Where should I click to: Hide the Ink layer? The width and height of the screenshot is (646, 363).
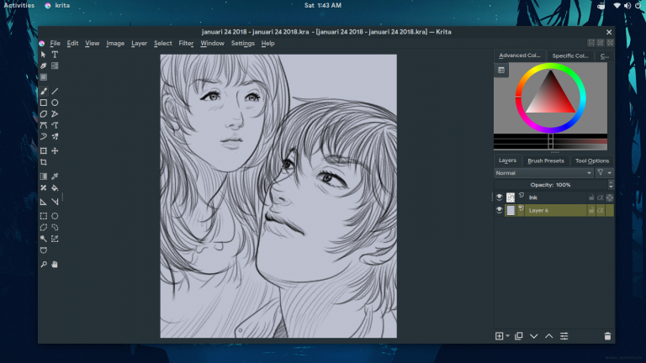[x=499, y=197]
